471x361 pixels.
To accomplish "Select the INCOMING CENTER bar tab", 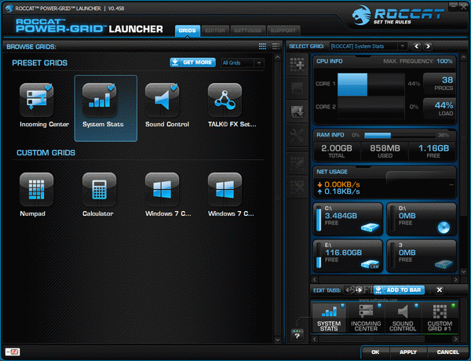I will pyautogui.click(x=366, y=318).
